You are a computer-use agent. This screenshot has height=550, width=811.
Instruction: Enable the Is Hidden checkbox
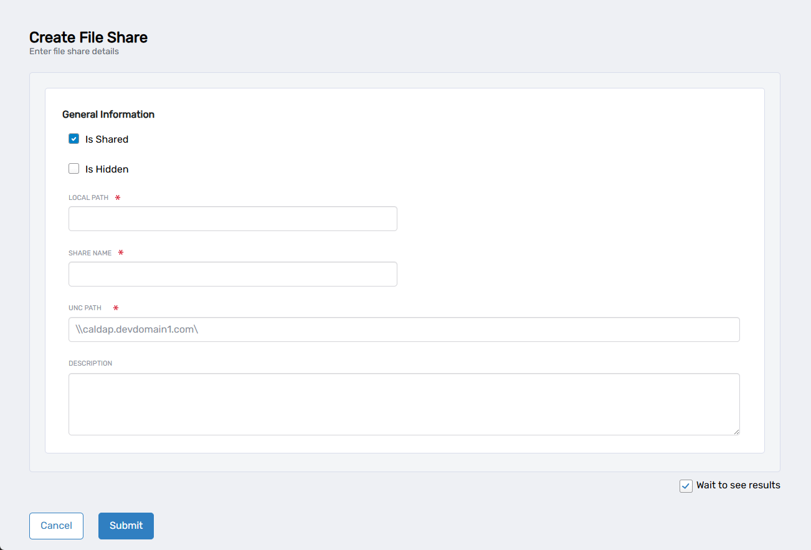pos(74,168)
